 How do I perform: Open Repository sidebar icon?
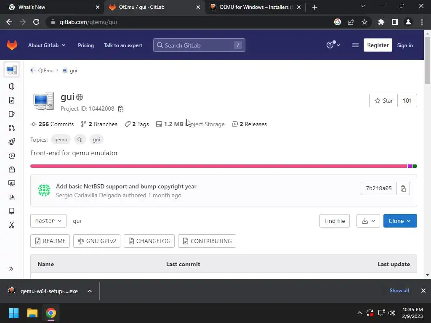pyautogui.click(x=12, y=100)
